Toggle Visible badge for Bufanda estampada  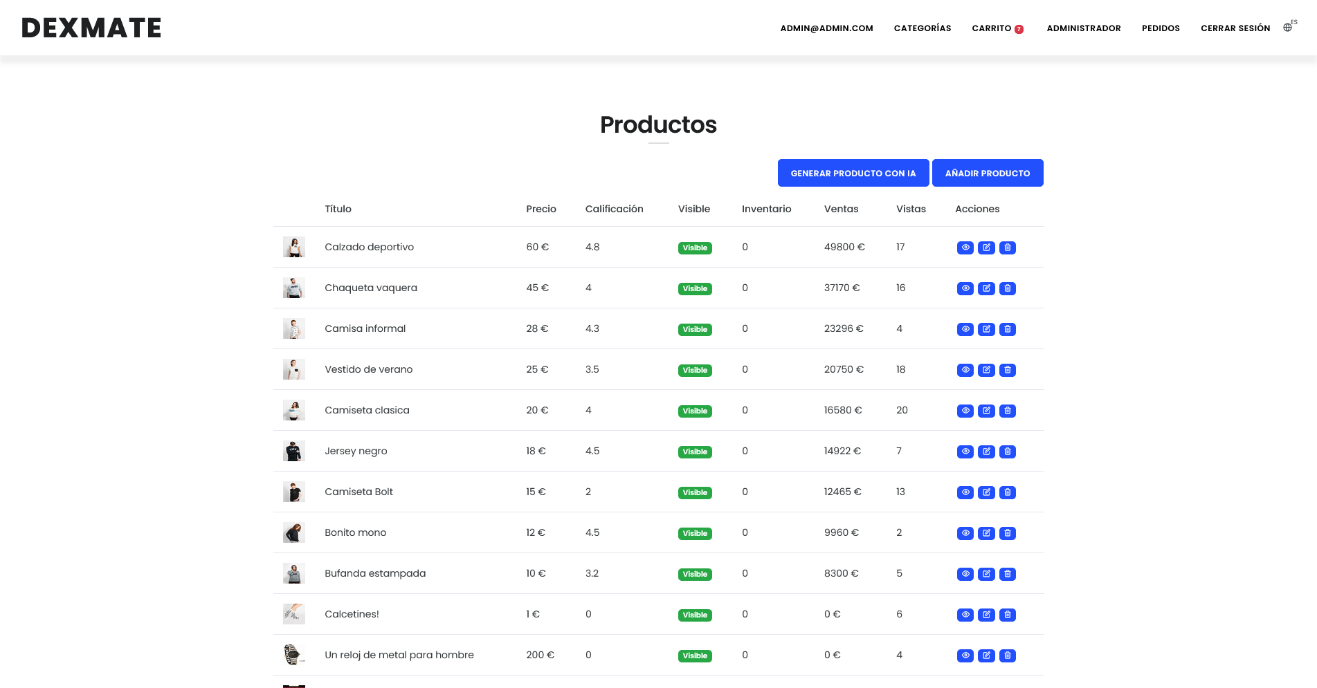pos(695,574)
